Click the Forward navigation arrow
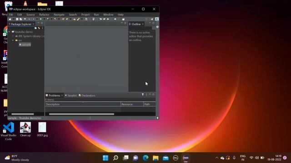 [115, 19]
